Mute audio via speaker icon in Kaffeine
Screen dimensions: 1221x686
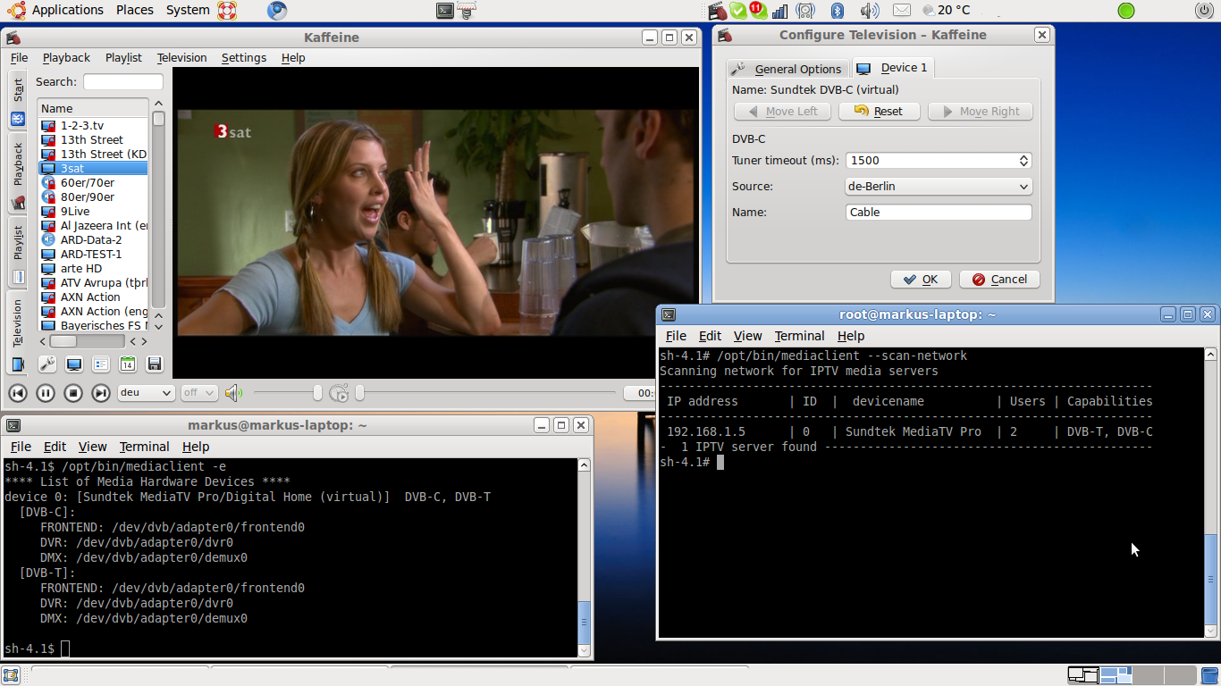coord(233,393)
